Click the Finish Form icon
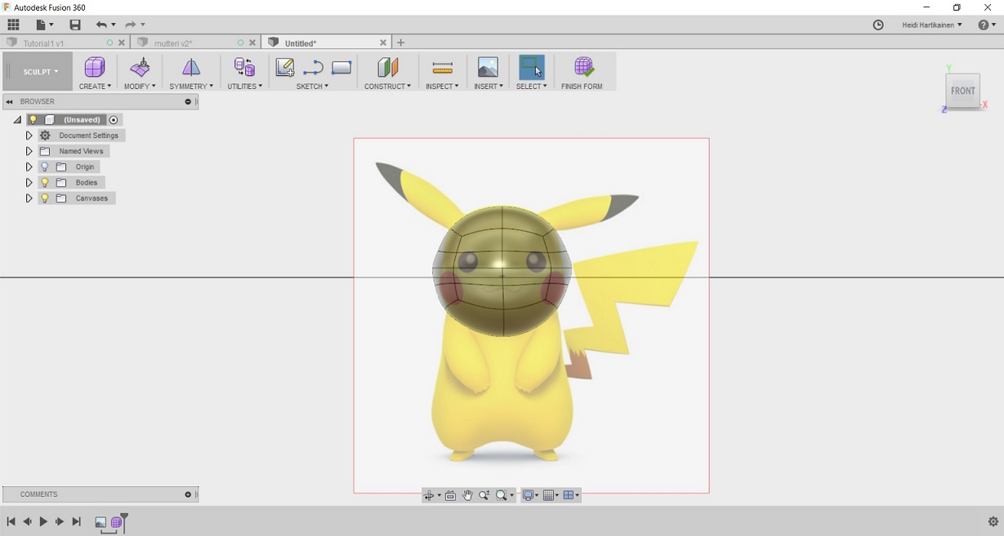Screen dimensions: 1004x536 [x=583, y=68]
